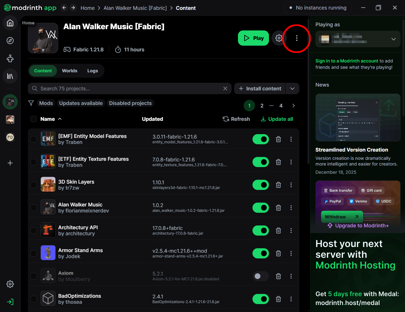Click the Sign in to a Modrinth account link

(x=347, y=61)
